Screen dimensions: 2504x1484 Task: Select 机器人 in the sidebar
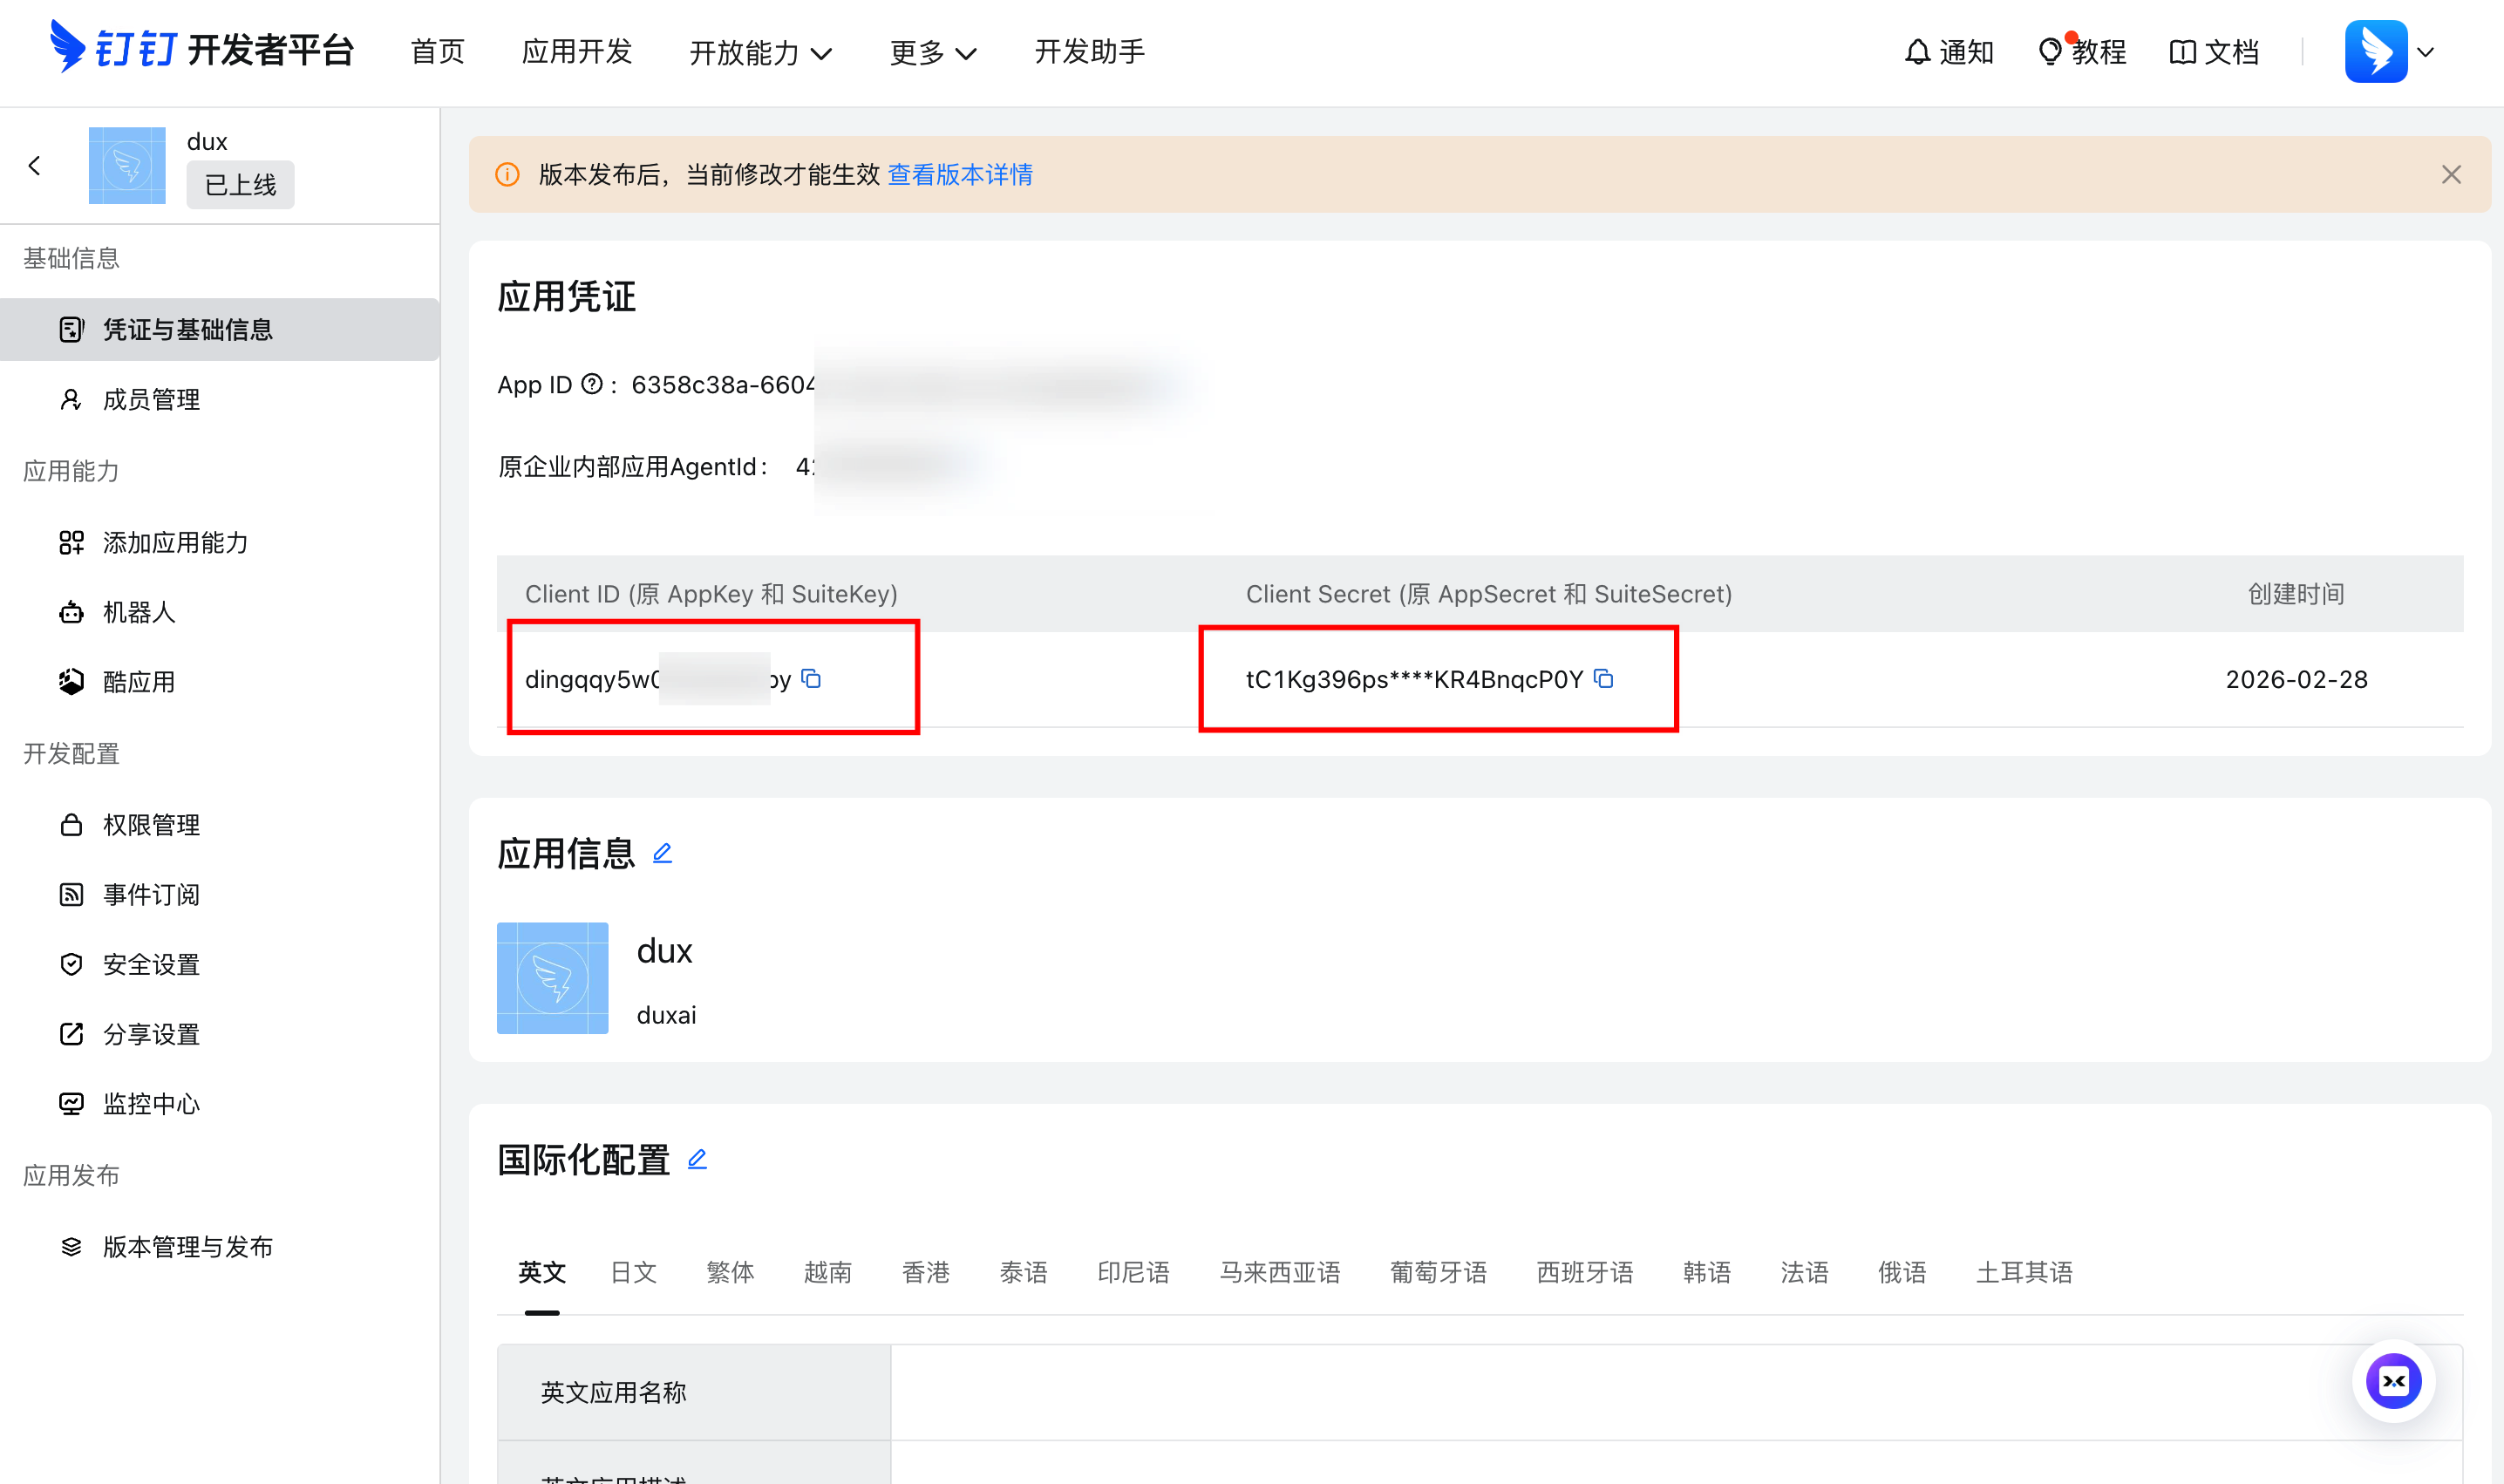point(140,612)
